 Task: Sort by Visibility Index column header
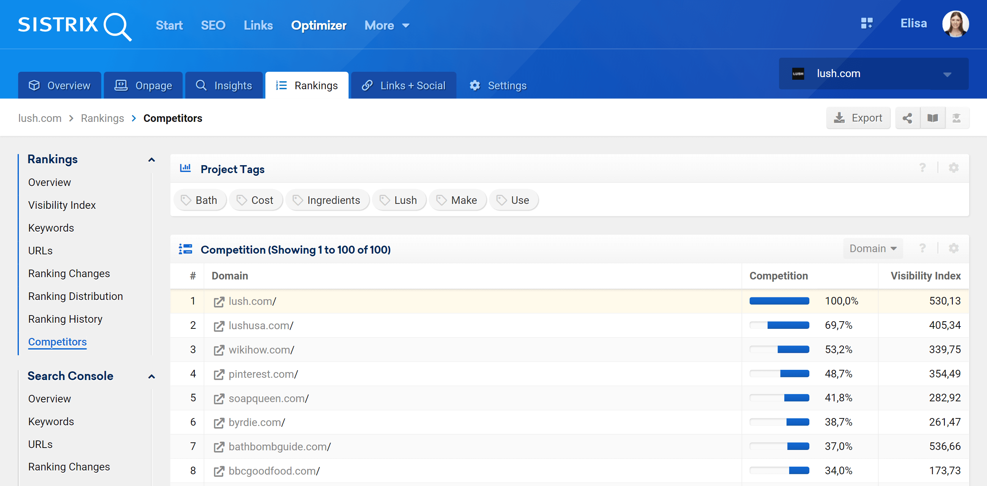tap(926, 276)
